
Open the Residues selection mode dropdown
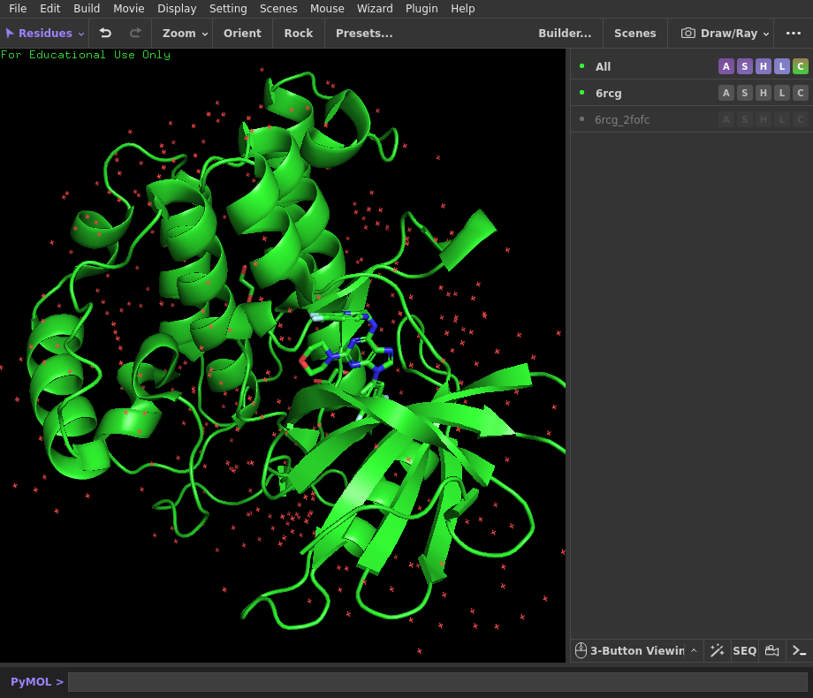[x=44, y=33]
